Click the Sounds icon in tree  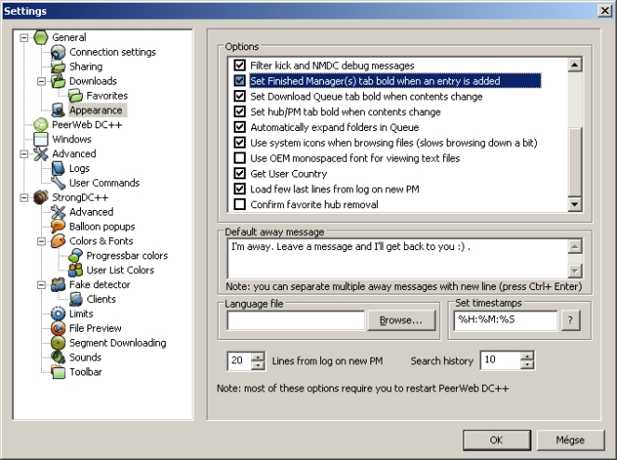tap(58, 357)
